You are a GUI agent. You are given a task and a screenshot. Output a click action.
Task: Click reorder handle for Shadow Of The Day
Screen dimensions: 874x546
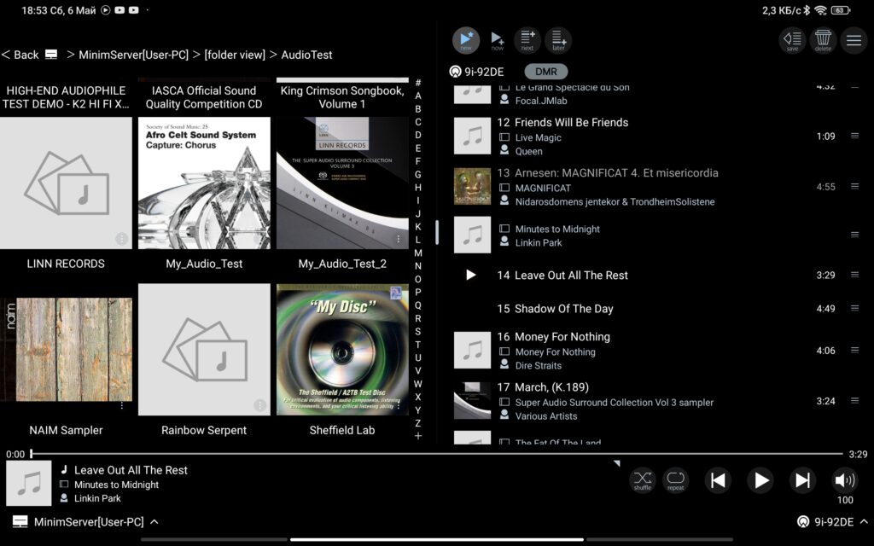point(854,307)
